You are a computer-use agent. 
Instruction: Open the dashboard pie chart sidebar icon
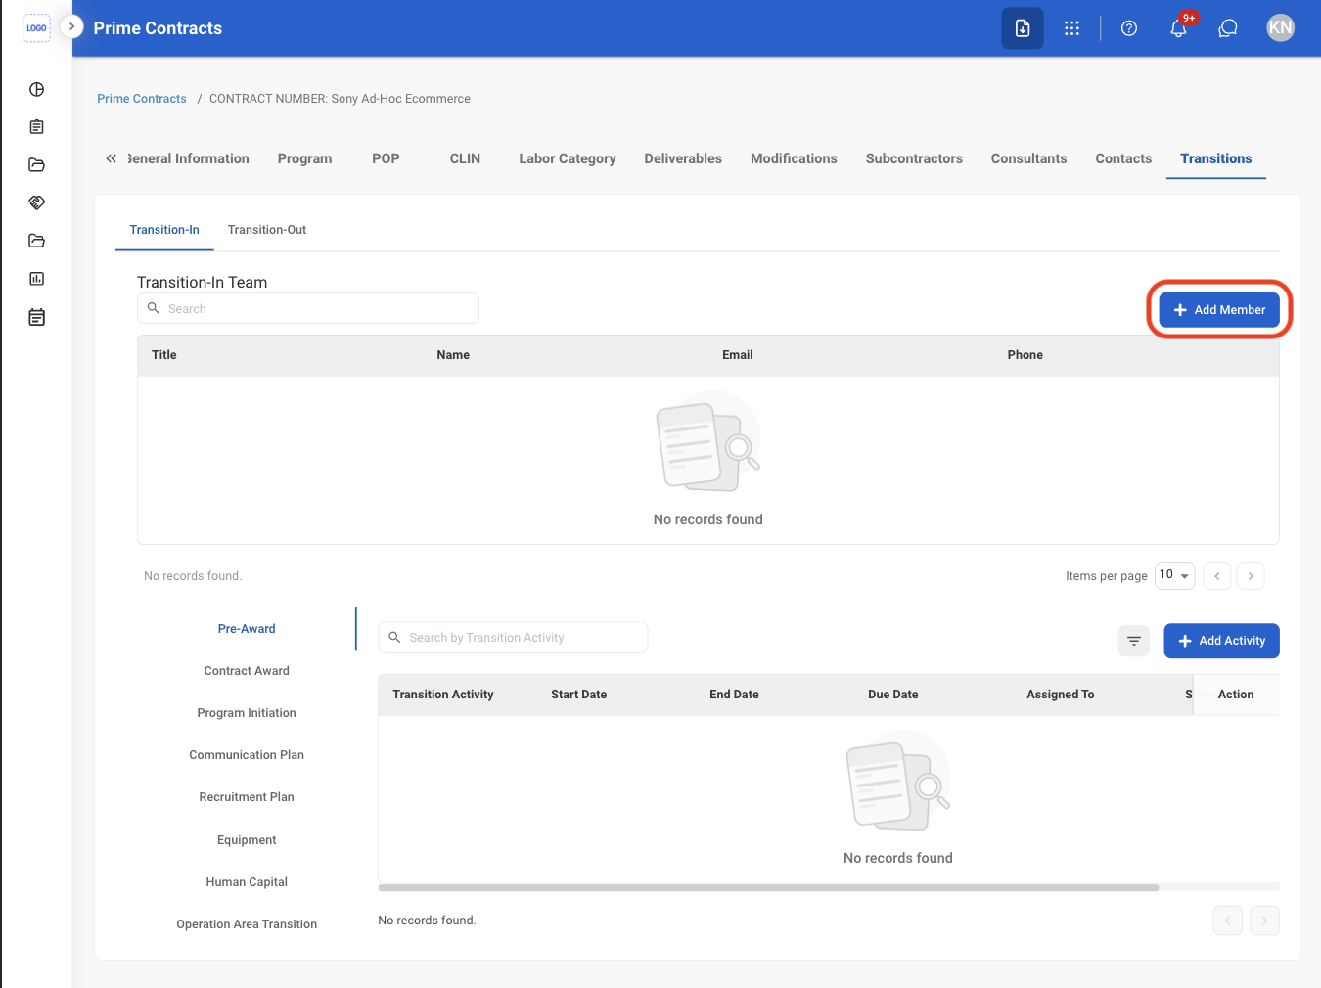(x=37, y=89)
